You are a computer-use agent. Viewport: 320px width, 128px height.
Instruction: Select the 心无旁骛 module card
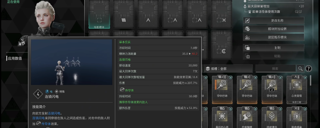pyautogui.click(x=297, y=89)
